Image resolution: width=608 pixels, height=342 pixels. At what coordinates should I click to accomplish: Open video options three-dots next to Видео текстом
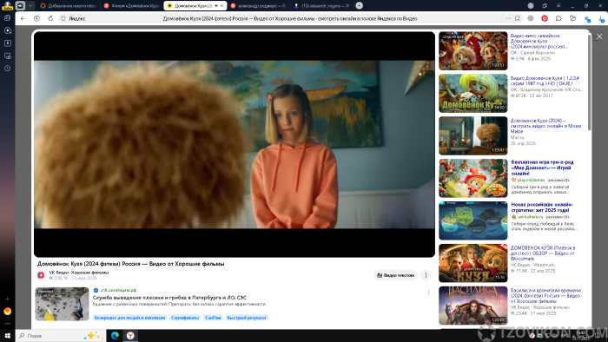click(x=426, y=275)
